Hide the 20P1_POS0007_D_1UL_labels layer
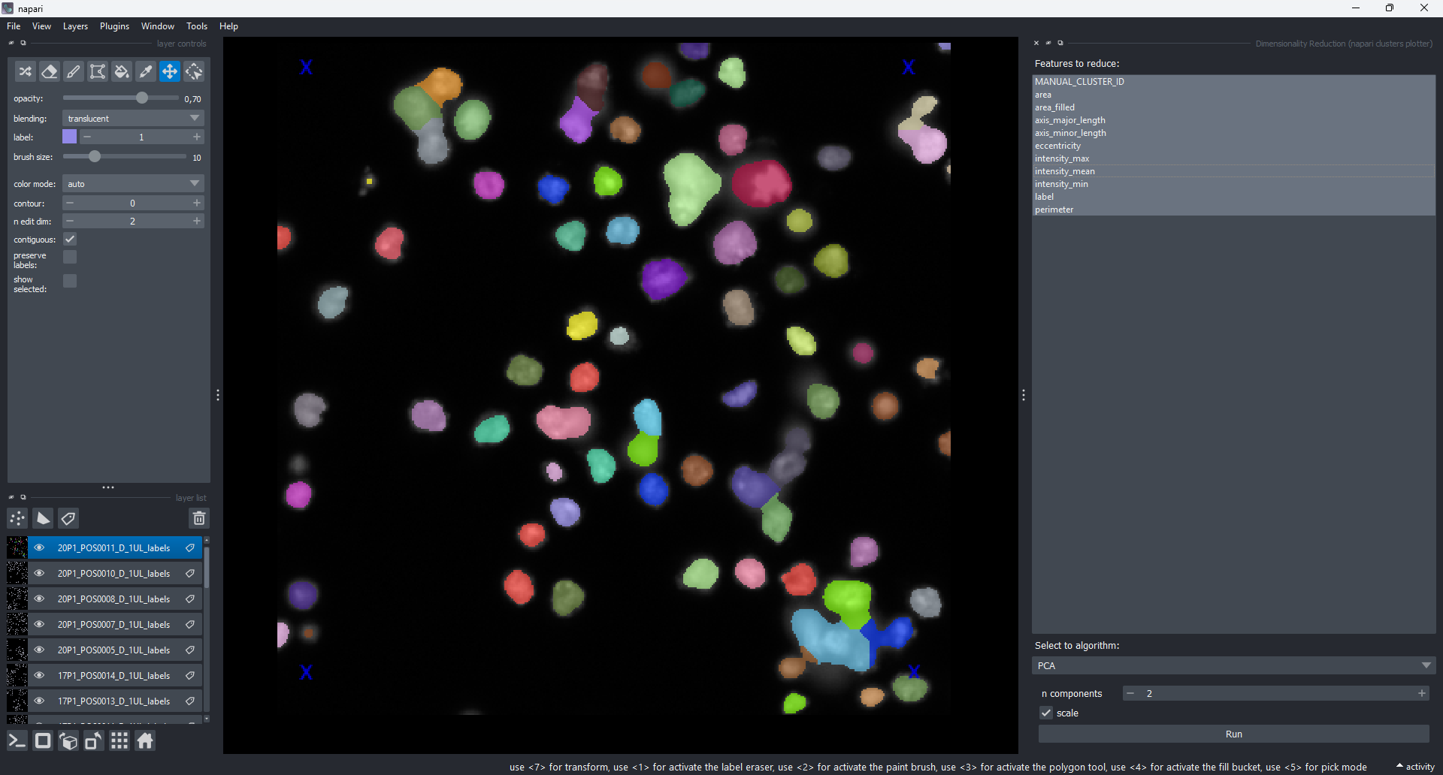1443x775 pixels. point(39,625)
